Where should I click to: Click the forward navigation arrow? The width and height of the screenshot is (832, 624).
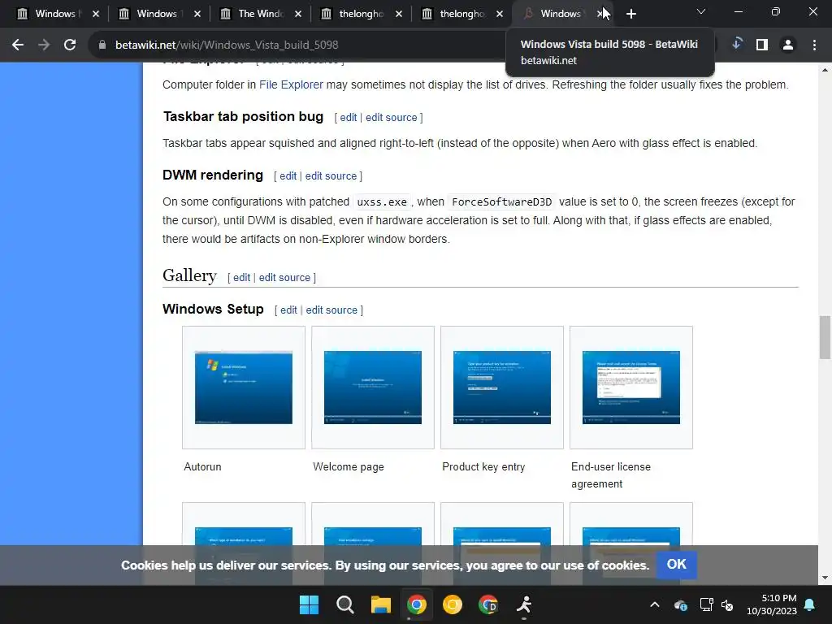[44, 45]
